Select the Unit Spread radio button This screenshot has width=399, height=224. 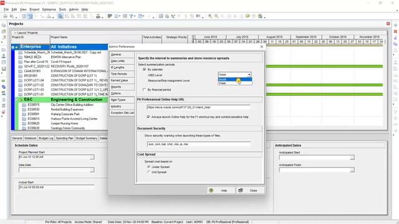(148, 172)
